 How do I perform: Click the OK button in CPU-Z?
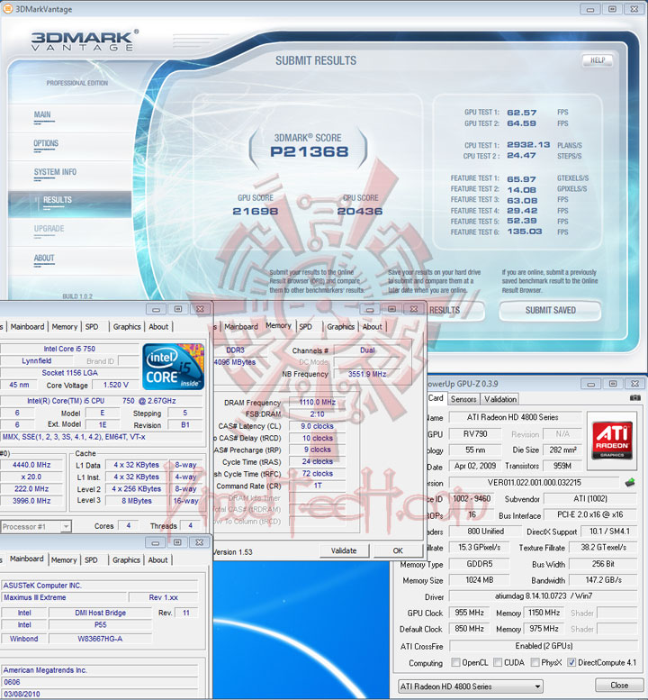[398, 550]
